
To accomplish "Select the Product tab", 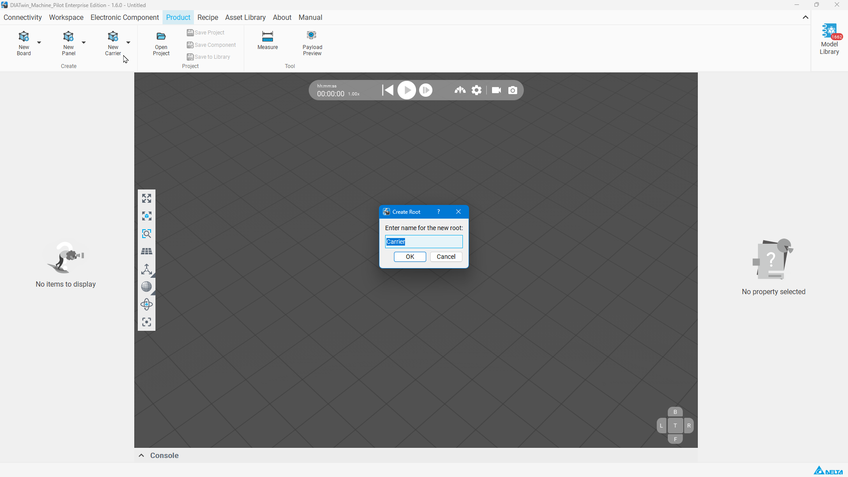I will tap(178, 17).
